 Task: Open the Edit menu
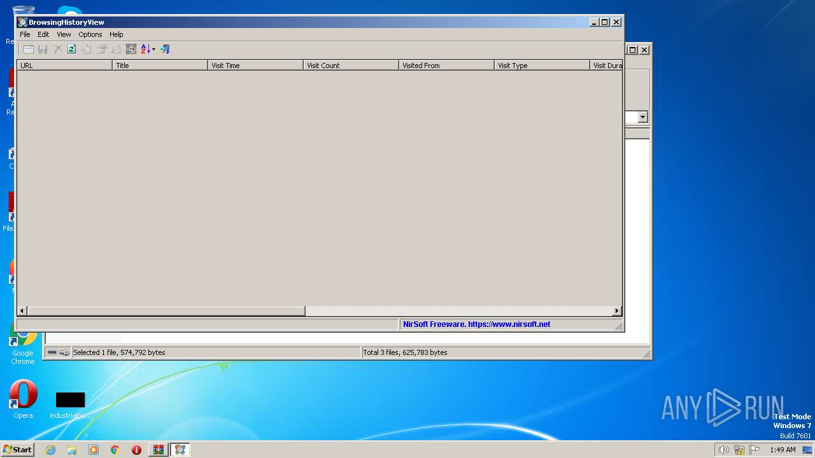(43, 34)
